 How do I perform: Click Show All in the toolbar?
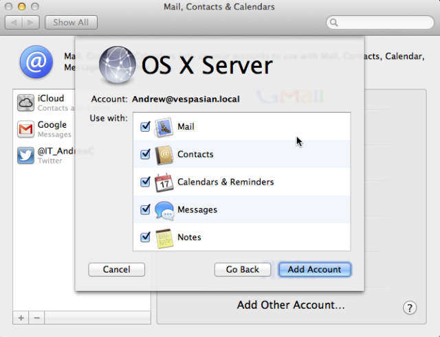[71, 23]
